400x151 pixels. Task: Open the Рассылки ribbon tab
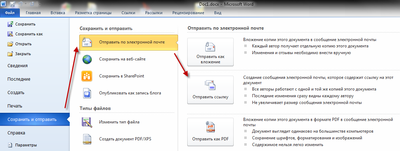click(x=154, y=13)
